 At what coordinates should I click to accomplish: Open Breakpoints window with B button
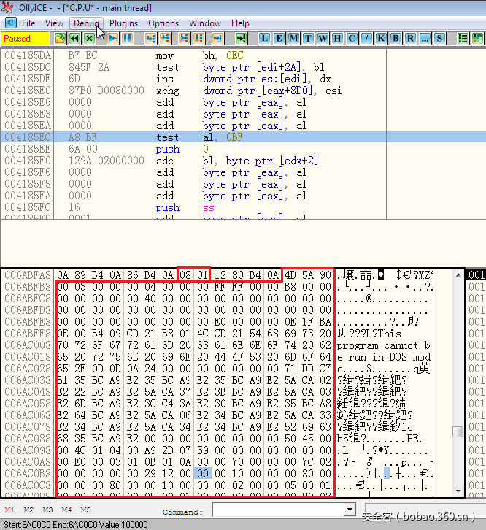point(396,38)
